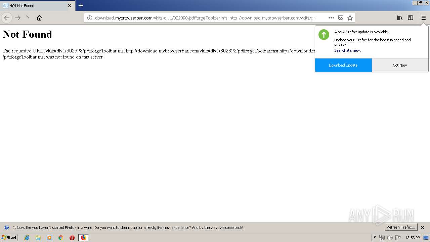Click the Show desktop tray button
Screen dimensions: 430x242
[426, 238]
